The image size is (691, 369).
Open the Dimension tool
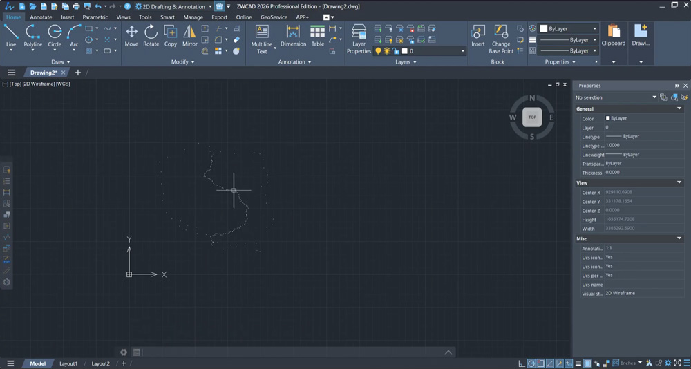tap(293, 36)
